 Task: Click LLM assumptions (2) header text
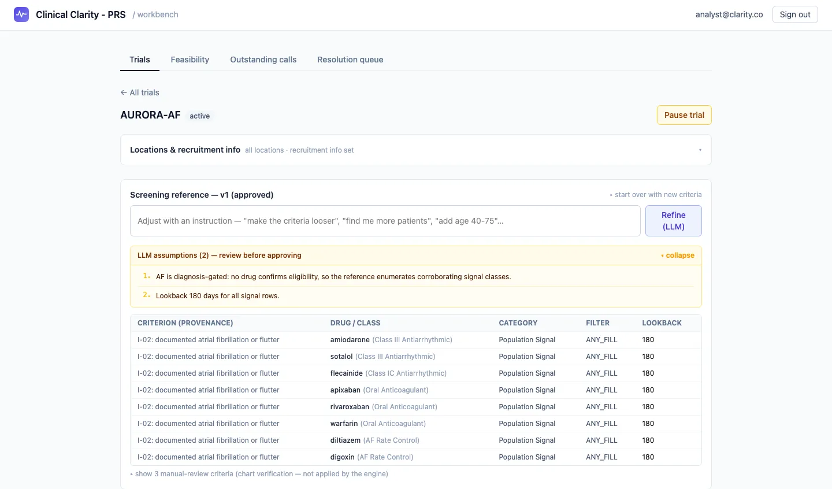pos(220,255)
